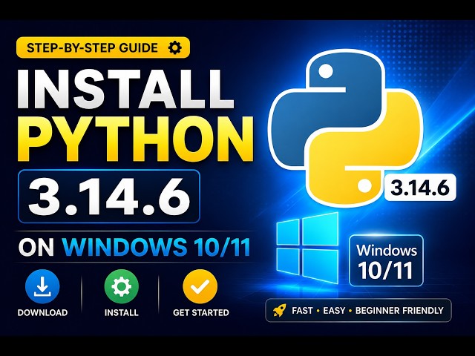Click the EASY text in bottom bar

[334, 311]
